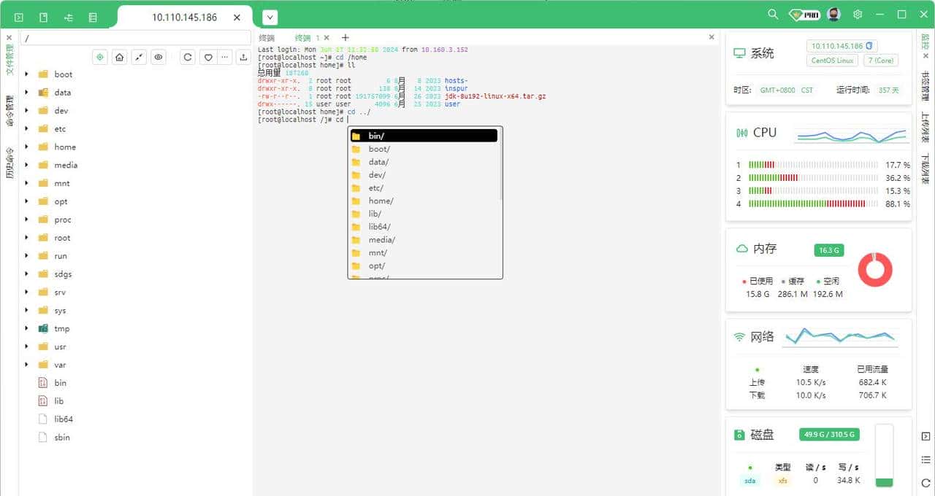The width and height of the screenshot is (935, 496).
Task: Expand the boot folder in the directory tree
Action: 27,74
